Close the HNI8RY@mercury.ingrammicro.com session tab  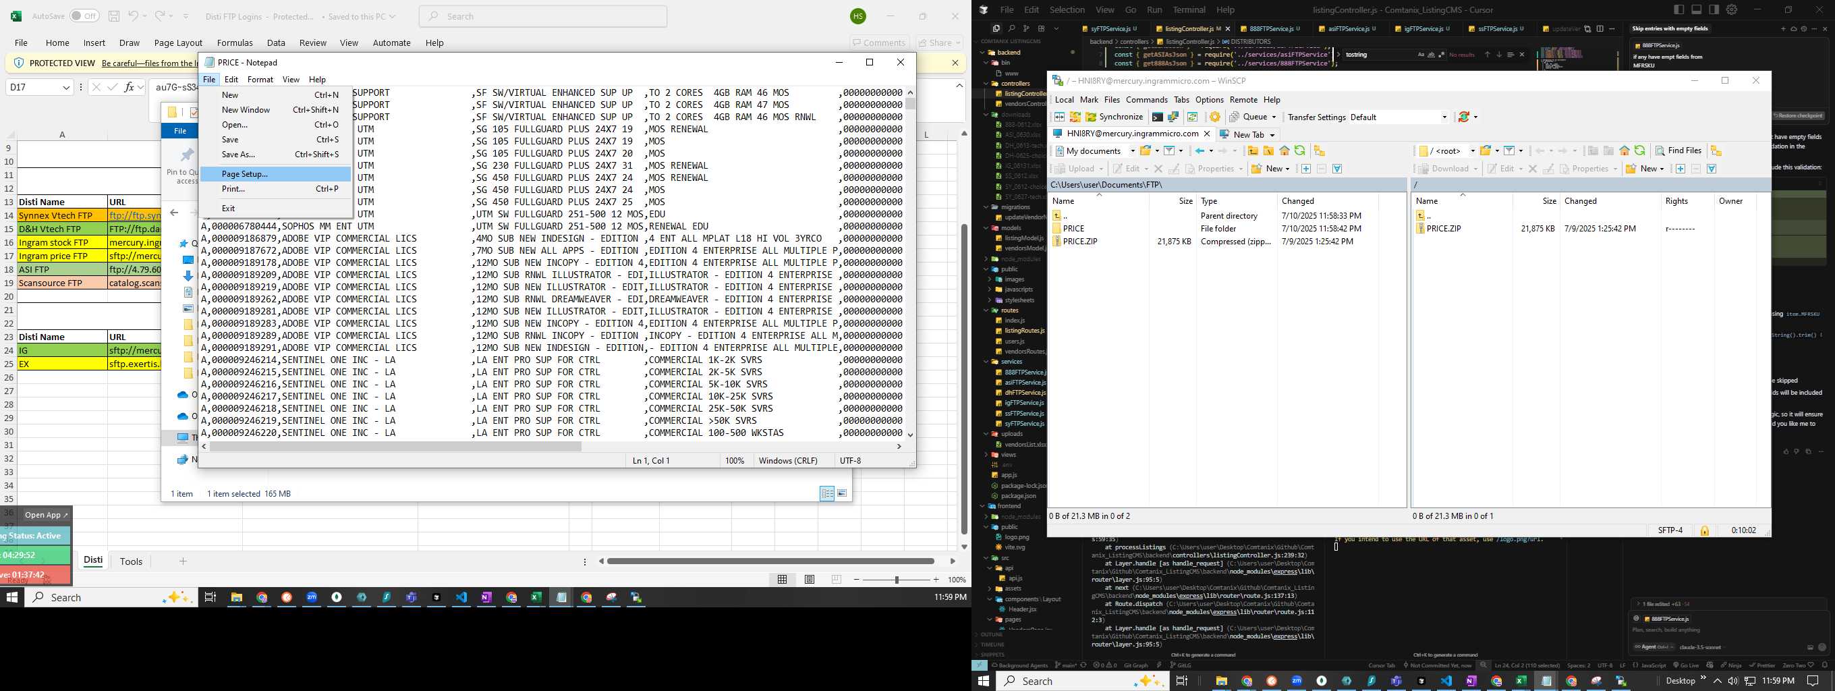coord(1207,134)
